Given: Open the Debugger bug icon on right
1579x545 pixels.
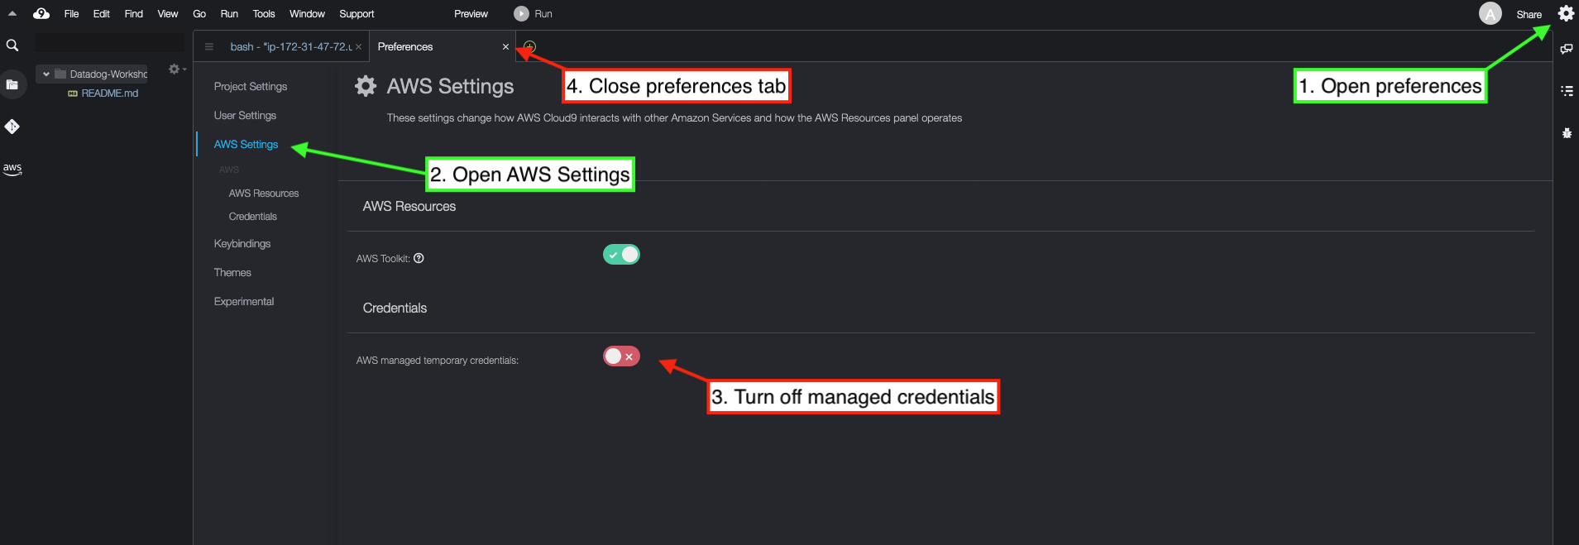Looking at the screenshot, I should (x=1567, y=132).
